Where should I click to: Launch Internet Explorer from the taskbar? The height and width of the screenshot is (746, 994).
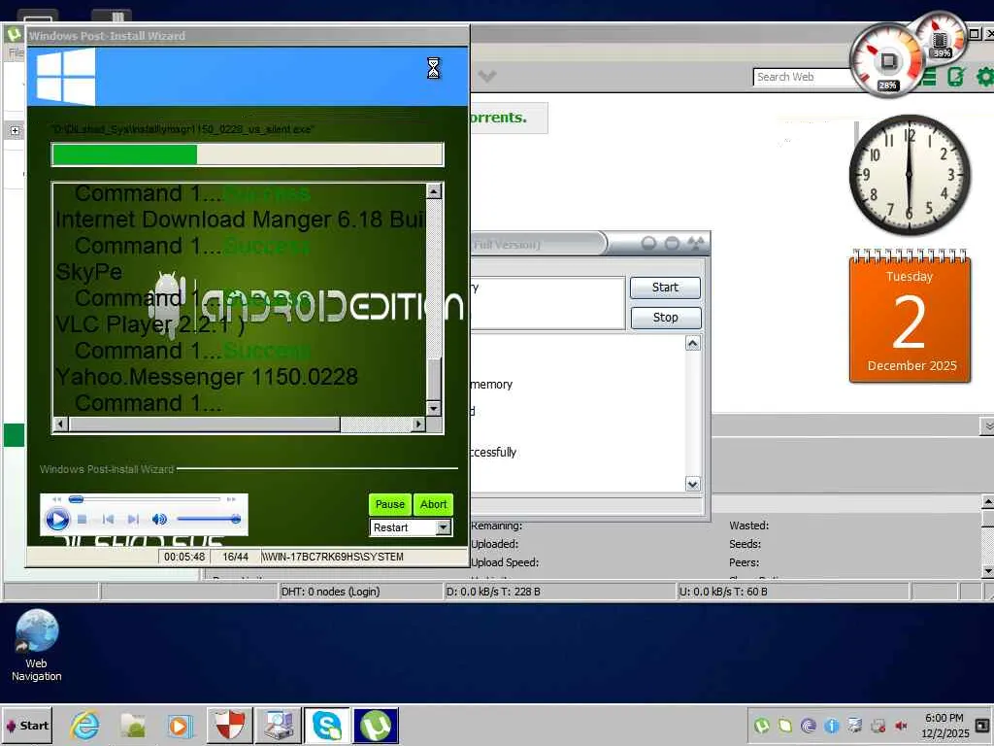84,725
